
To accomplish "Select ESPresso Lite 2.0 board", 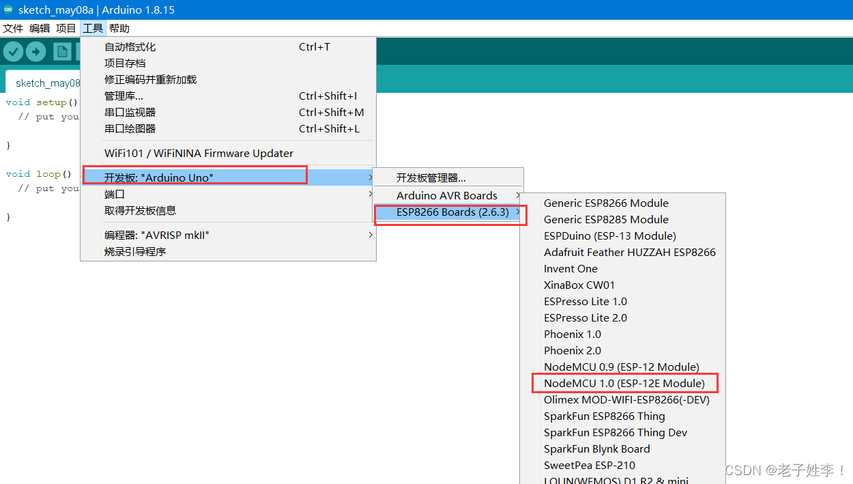I will pos(622,317).
